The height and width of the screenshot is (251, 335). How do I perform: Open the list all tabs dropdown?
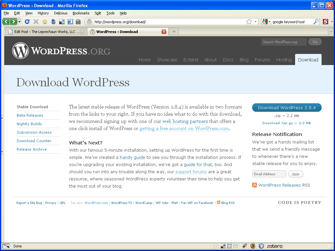tap(331, 32)
